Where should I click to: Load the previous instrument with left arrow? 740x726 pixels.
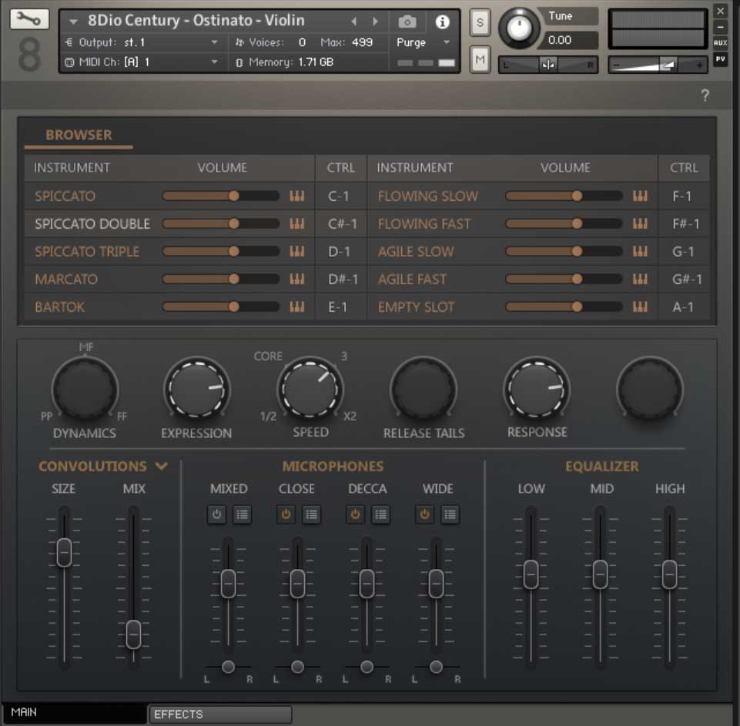[x=354, y=22]
